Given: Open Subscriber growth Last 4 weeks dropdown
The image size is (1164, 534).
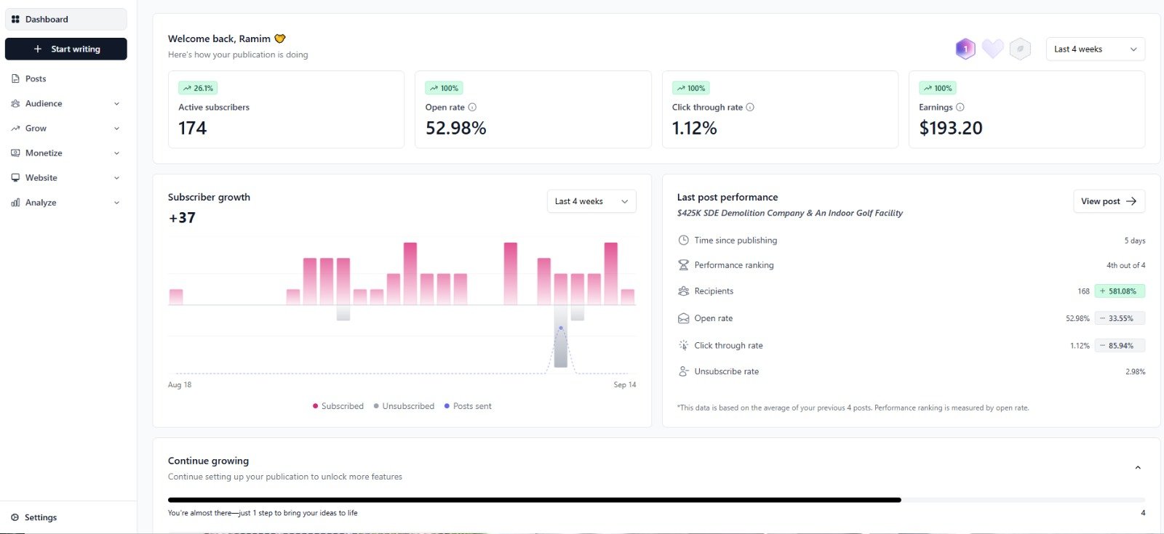Looking at the screenshot, I should click(x=591, y=201).
